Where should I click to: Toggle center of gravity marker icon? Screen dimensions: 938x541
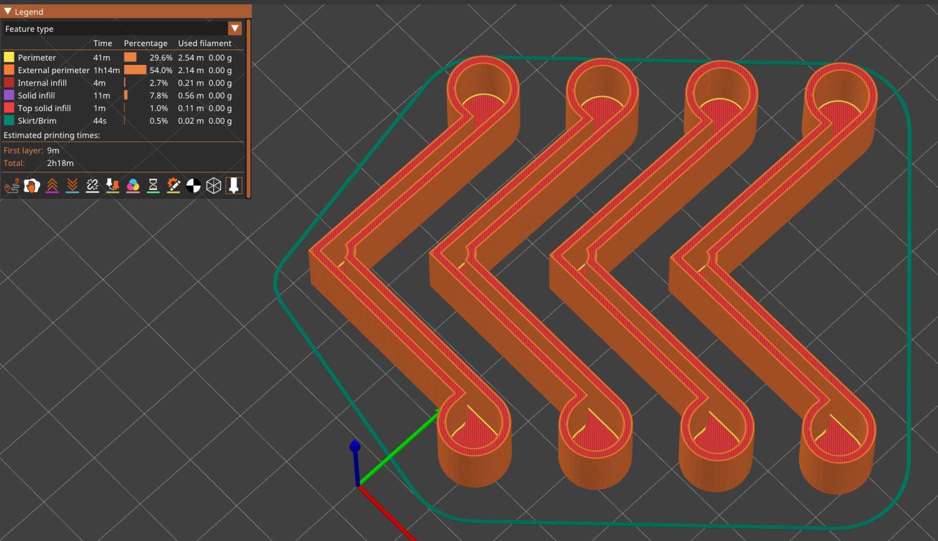pyautogui.click(x=193, y=186)
